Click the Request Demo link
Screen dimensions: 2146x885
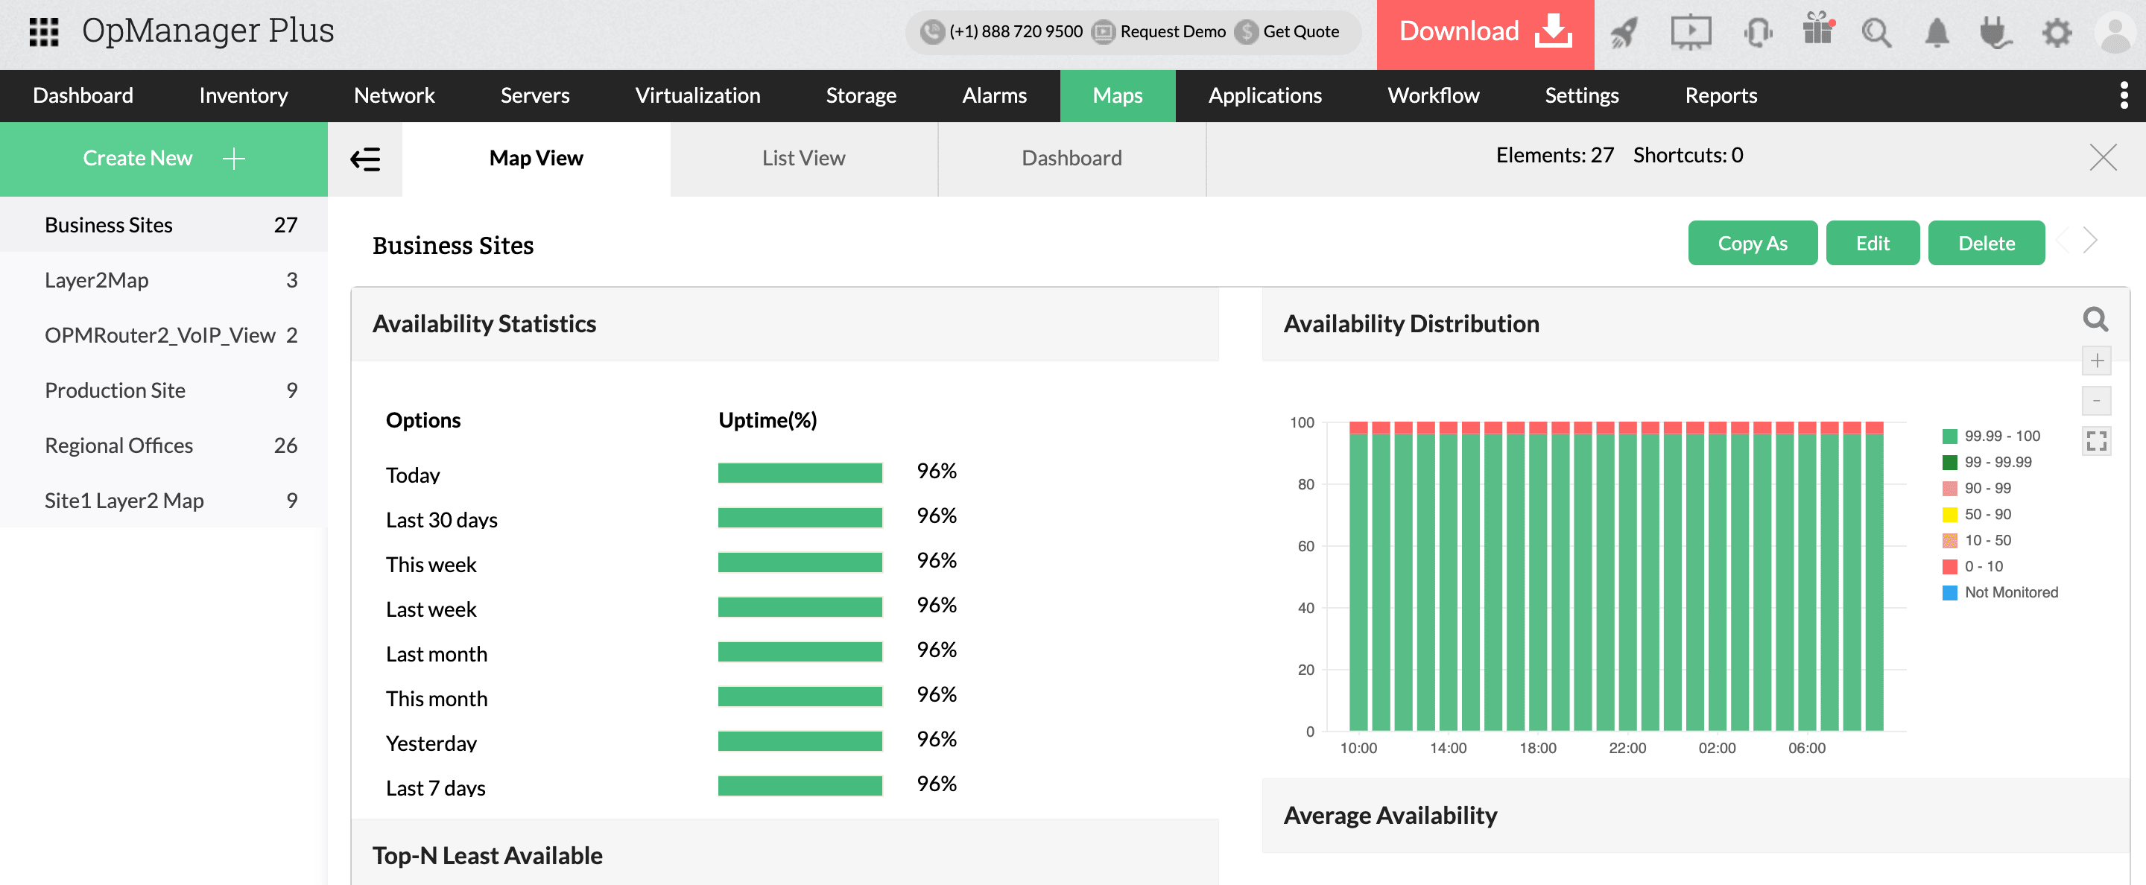coord(1172,31)
